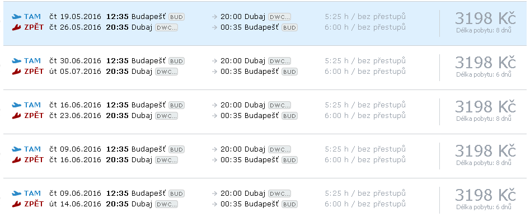Click the blue TAM plane icon for 30.06.2016

(x=17, y=61)
